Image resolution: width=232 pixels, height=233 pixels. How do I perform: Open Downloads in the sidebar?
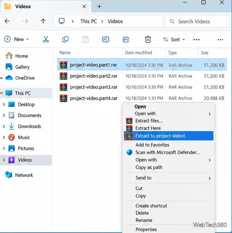pyautogui.click(x=25, y=126)
